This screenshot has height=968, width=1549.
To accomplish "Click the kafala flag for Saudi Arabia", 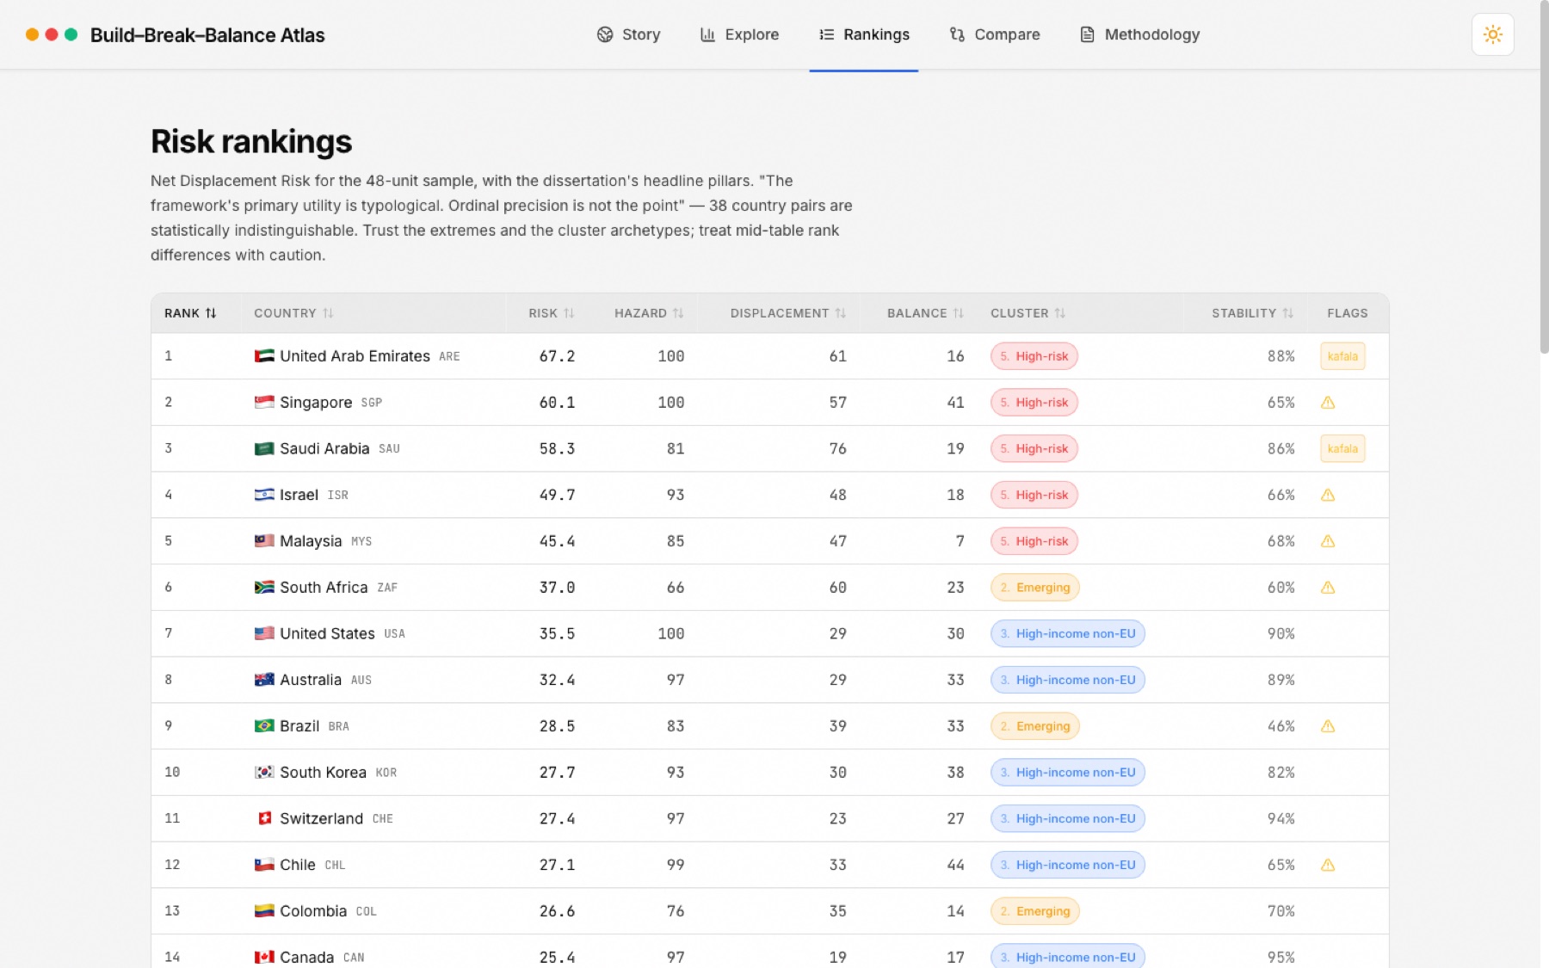I will coord(1342,448).
